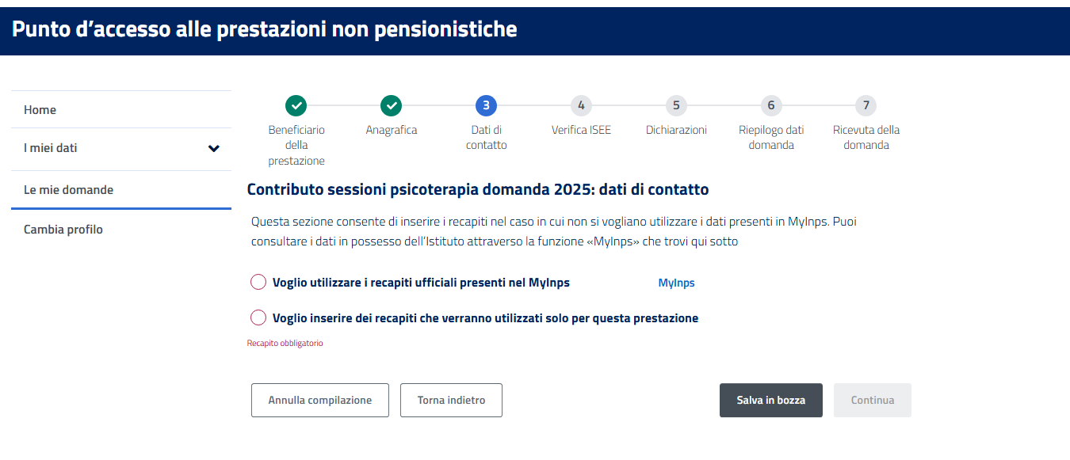Select radio to use official MyInps contacts

(x=258, y=283)
